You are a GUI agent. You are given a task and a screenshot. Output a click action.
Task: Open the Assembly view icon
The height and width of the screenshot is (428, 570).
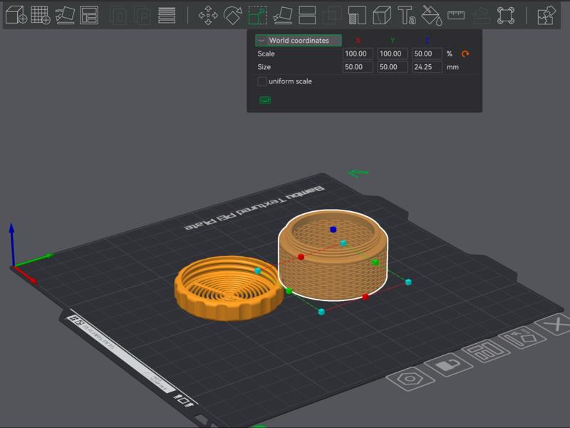[x=546, y=14]
